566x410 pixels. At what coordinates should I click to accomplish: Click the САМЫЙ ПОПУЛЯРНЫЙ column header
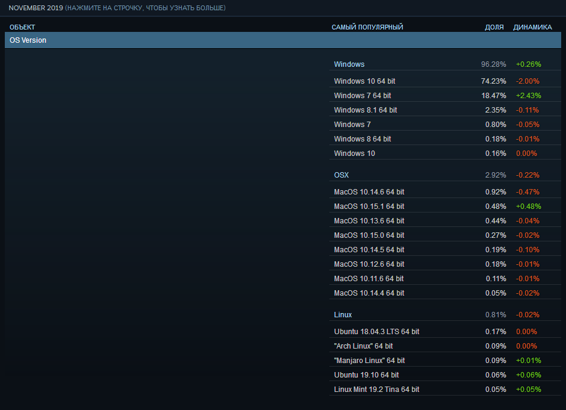[x=367, y=27]
